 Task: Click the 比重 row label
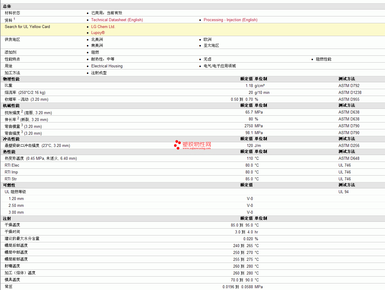pyautogui.click(x=9, y=86)
